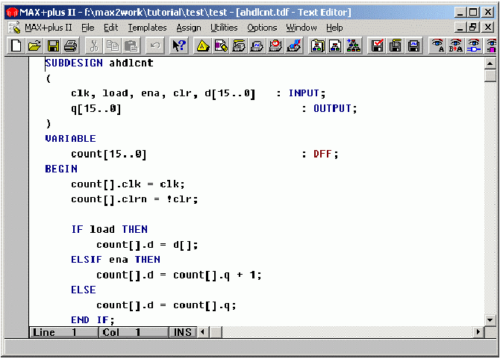Viewport: 500px width, 359px height.
Task: Click the horizontal scrollbar thumb
Action: tap(216, 332)
